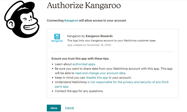Click the Be sure you want to share data tip
This screenshot has width=187, height=112.
(114, 71)
